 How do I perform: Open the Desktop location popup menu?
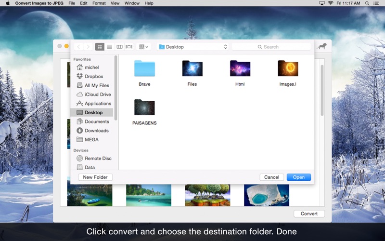pos(192,47)
